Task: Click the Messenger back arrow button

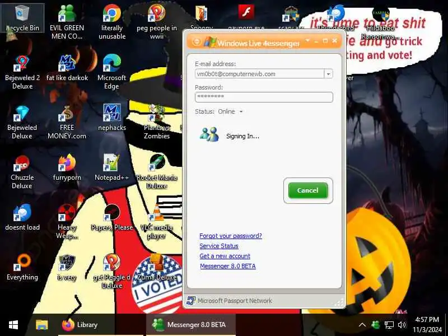Action: 197,41
